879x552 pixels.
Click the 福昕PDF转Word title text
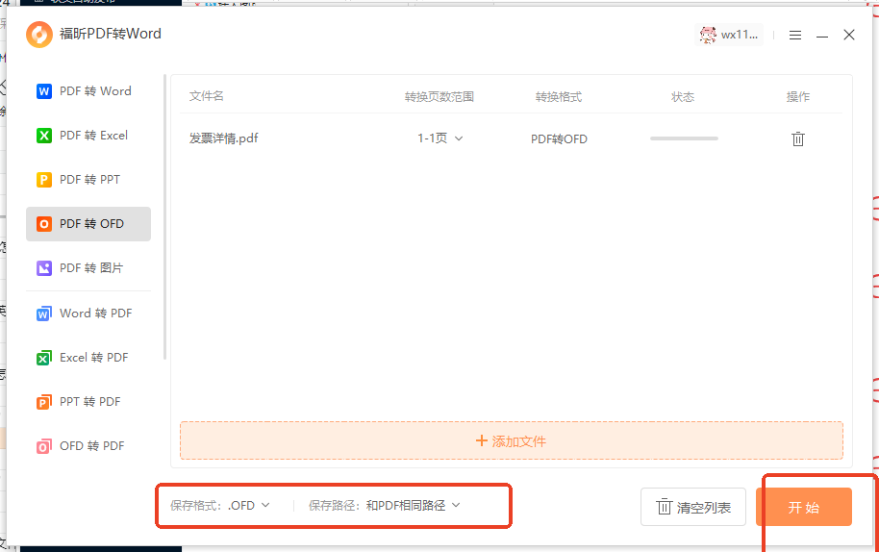pyautogui.click(x=111, y=35)
